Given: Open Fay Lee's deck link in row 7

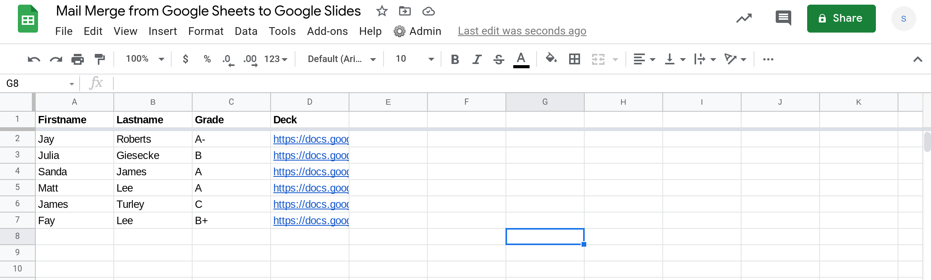Looking at the screenshot, I should click(x=311, y=221).
